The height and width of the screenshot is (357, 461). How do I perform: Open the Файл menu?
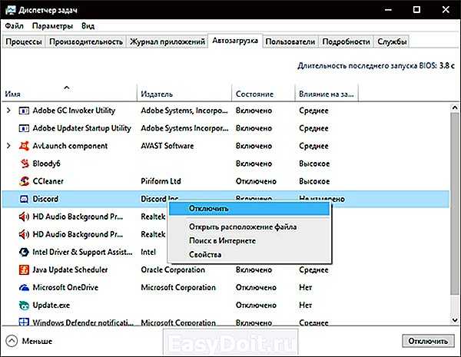coord(14,26)
